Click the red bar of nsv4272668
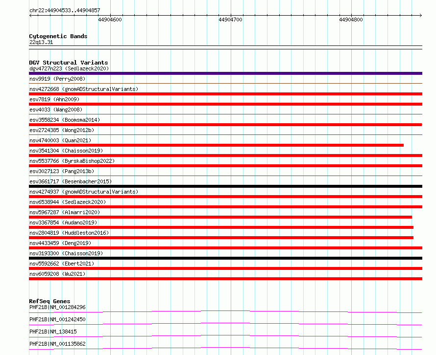 coord(225,94)
